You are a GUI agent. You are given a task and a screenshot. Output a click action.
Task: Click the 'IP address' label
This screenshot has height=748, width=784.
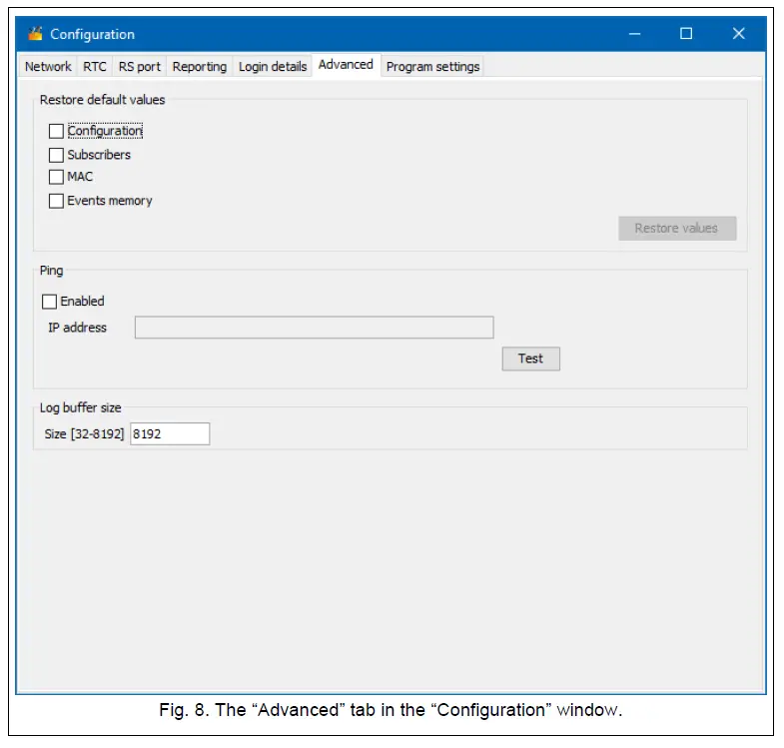tap(78, 328)
